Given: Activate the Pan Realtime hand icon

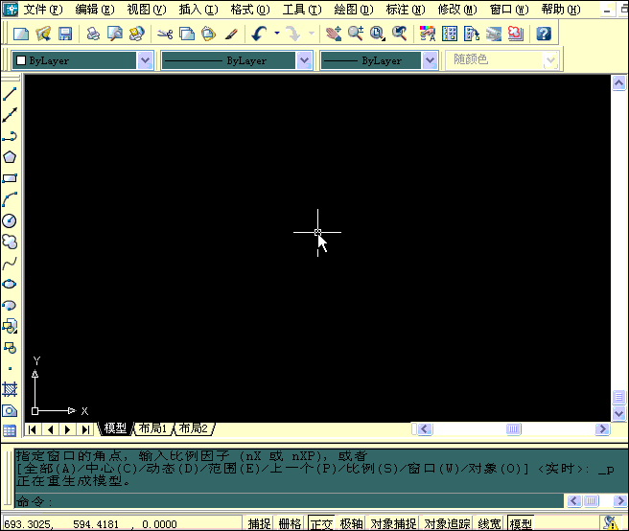Looking at the screenshot, I should pyautogui.click(x=334, y=34).
